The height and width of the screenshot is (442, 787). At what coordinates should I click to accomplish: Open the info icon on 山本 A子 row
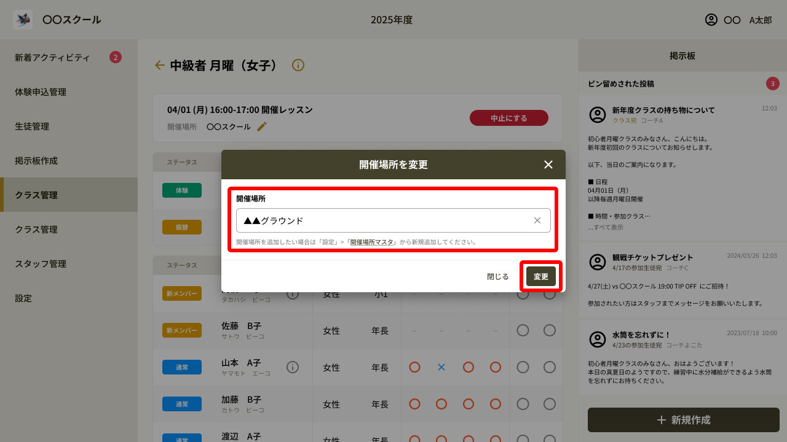(x=293, y=367)
